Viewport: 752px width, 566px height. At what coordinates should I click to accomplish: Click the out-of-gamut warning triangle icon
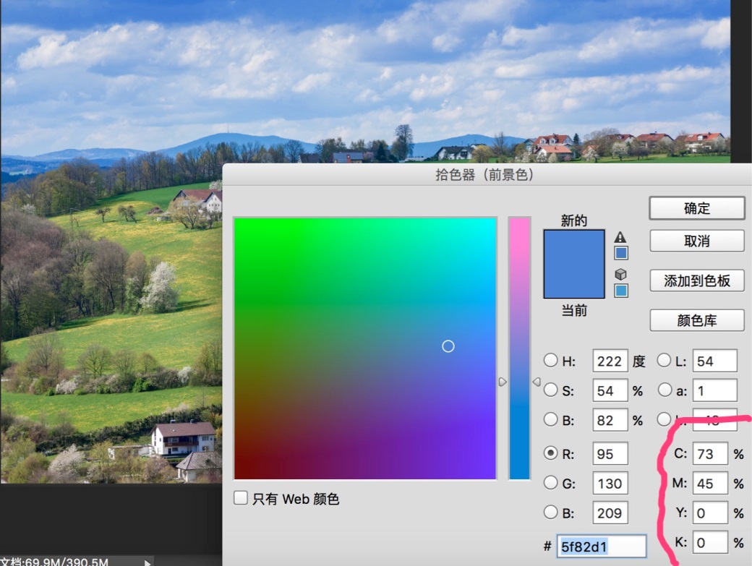[x=620, y=237]
